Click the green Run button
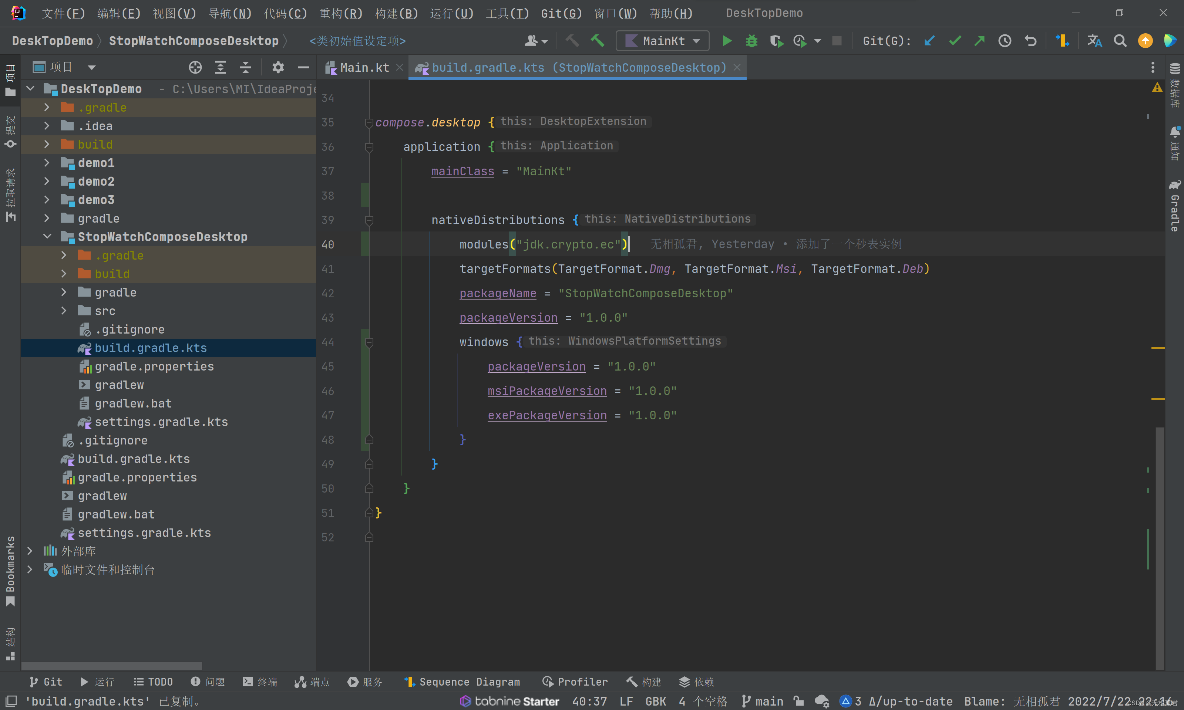 pos(726,41)
